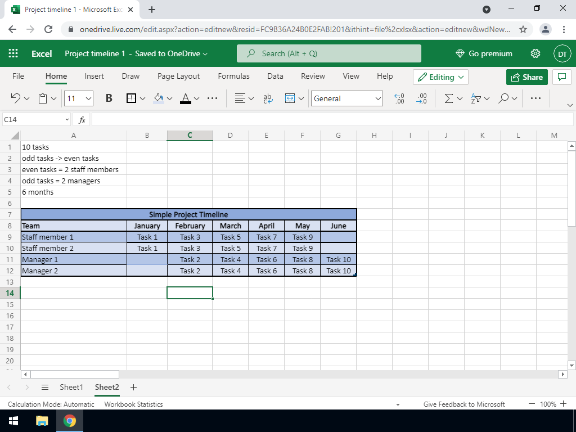Screen dimensions: 576x432
Task: Apply cell borders icon
Action: (x=131, y=98)
